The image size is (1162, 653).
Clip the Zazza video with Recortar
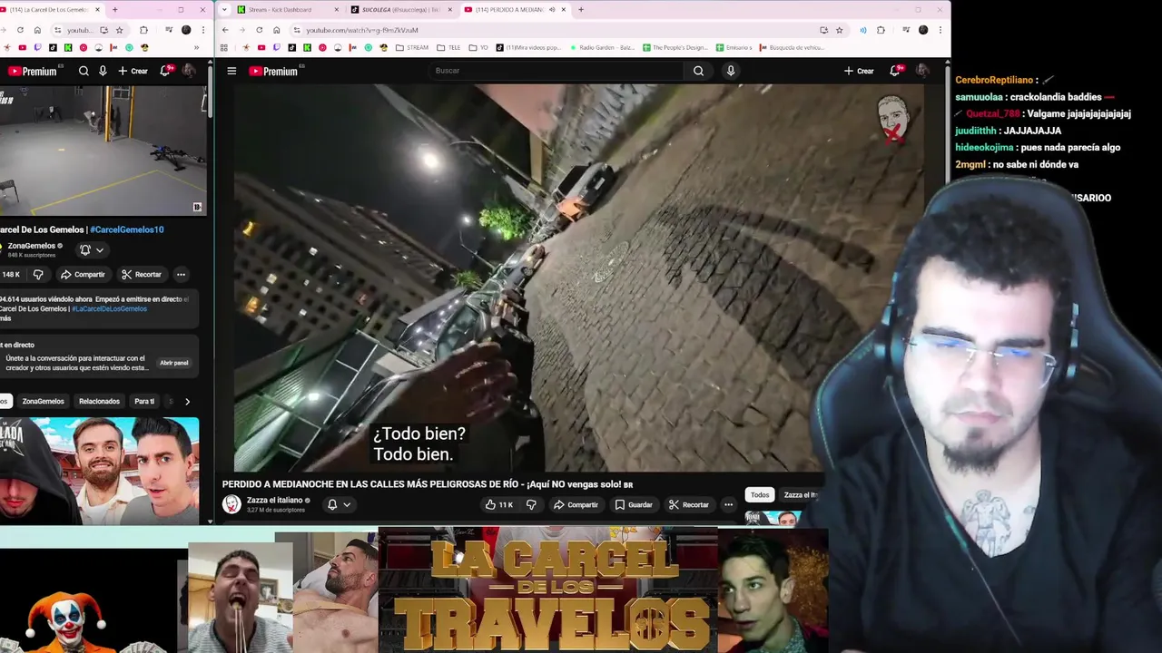689,504
